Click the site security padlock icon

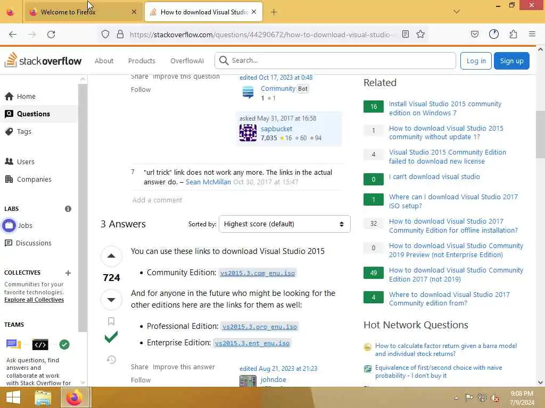pos(120,35)
